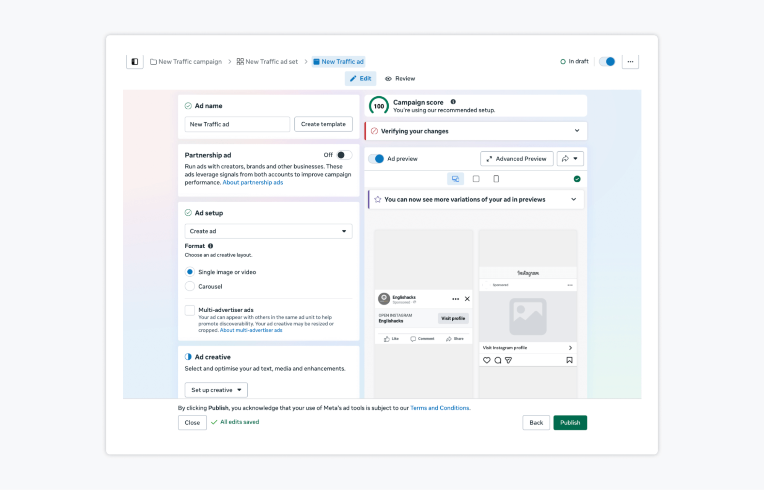
Task: Select the Carousel format radio button
Action: (x=190, y=286)
